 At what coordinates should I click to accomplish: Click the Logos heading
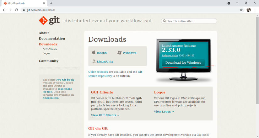pos(159,92)
